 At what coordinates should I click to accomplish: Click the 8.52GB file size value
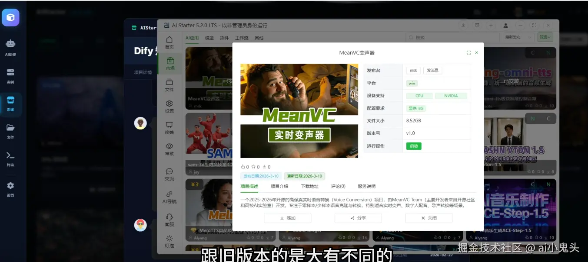(x=413, y=121)
